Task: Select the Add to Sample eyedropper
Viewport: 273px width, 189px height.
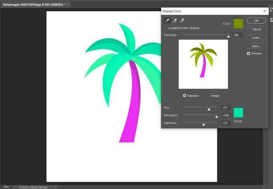Action: 175,20
